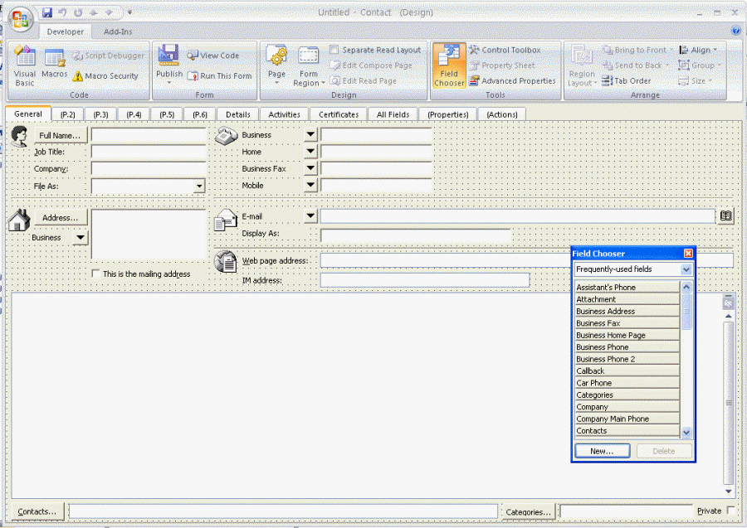The height and width of the screenshot is (528, 747).
Task: Run This Form
Action: (220, 76)
